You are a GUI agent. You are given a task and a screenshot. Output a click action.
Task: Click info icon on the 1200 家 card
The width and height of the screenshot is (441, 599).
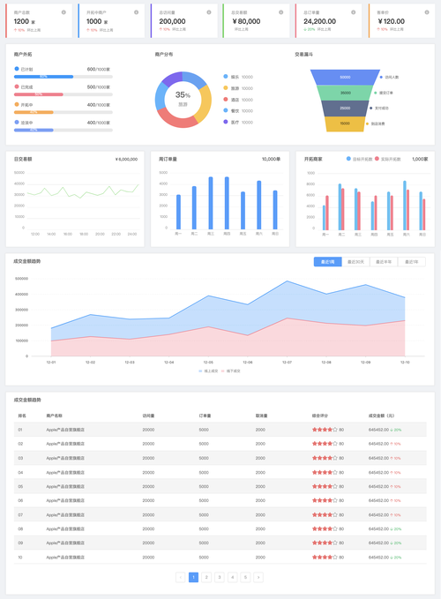[64, 12]
